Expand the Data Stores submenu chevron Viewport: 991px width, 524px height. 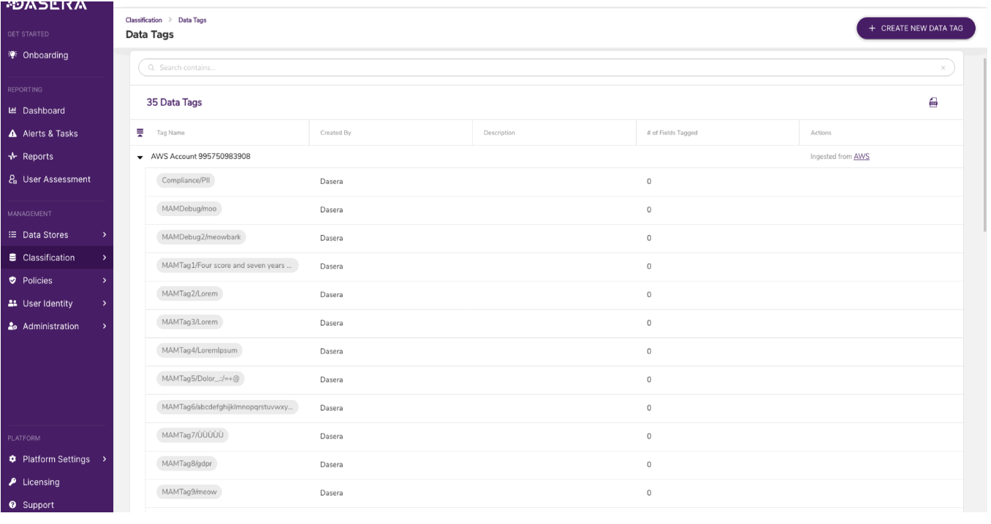(x=105, y=235)
